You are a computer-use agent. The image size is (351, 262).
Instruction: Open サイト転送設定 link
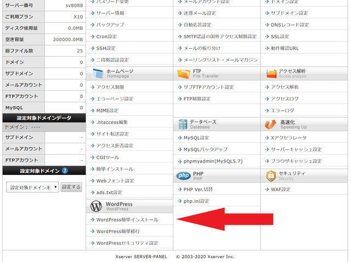click(x=112, y=134)
